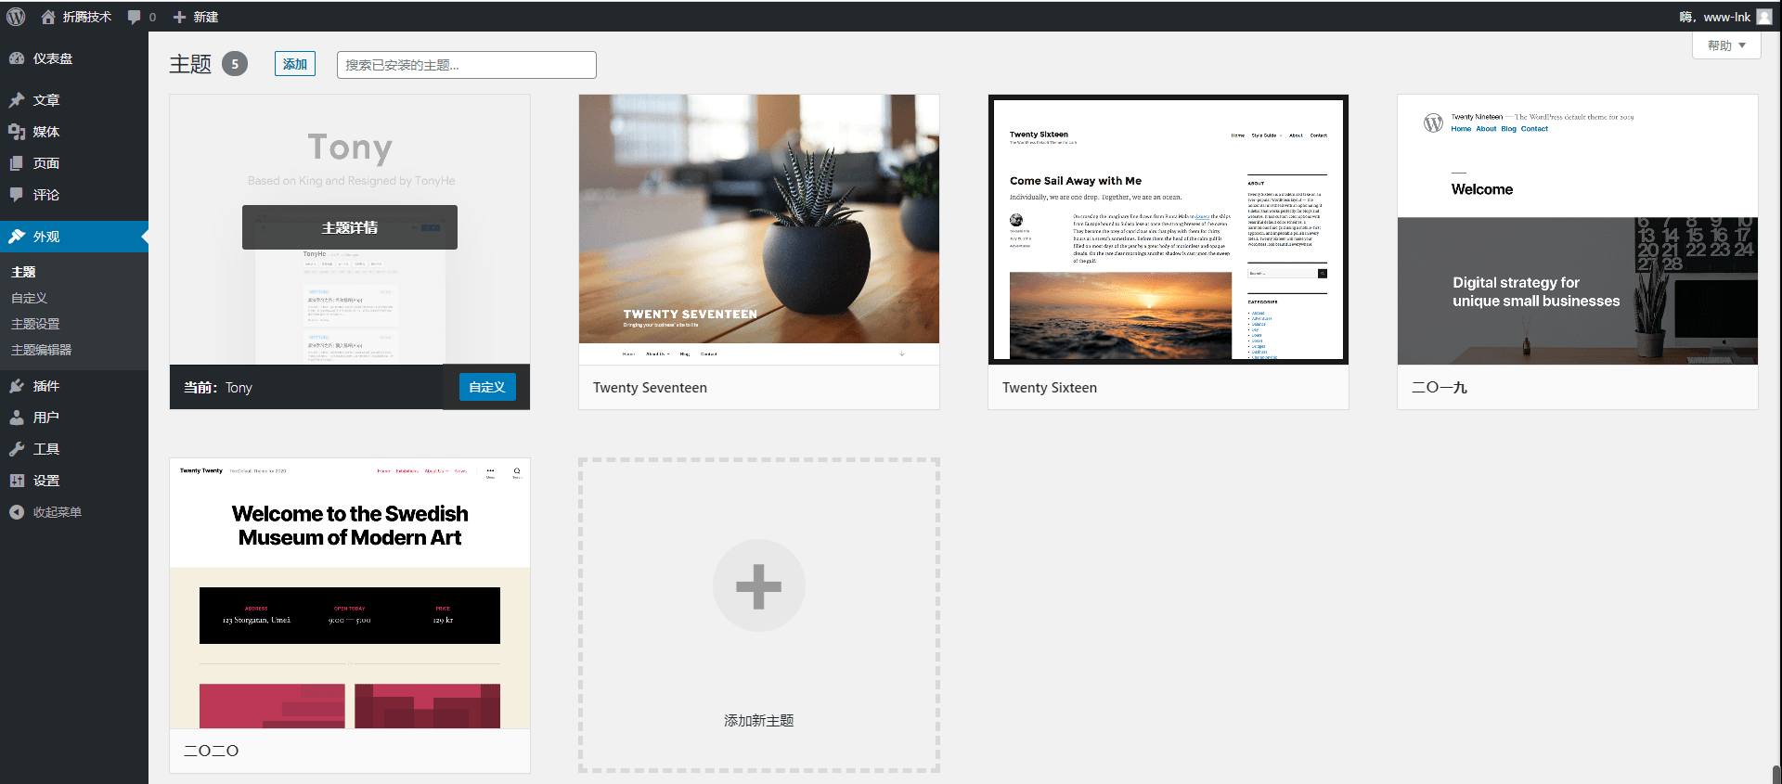Open the 二〇一九 theme screenshot

point(1578,229)
